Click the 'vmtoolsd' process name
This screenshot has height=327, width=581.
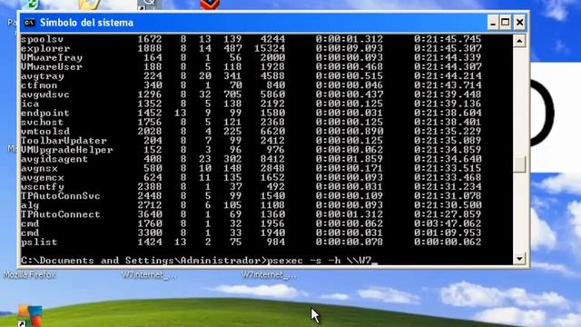click(x=45, y=131)
